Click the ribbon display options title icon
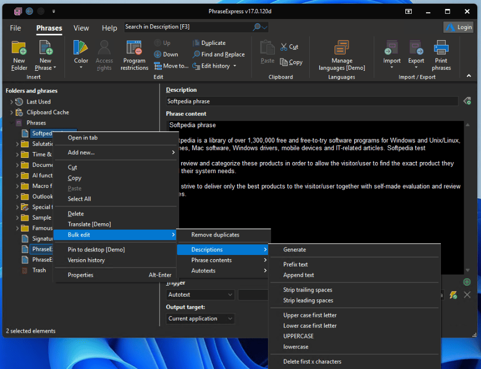This screenshot has width=481, height=369. point(409,11)
